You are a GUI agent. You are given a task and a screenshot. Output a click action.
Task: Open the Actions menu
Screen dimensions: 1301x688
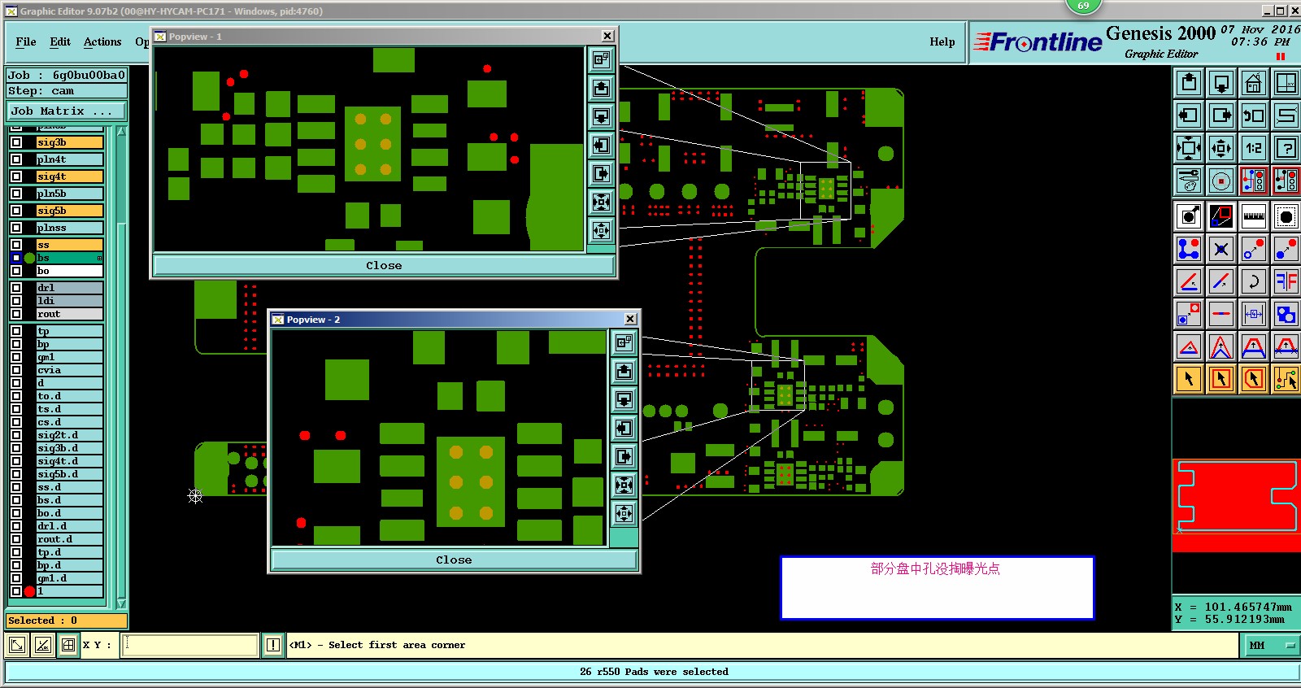[x=102, y=42]
